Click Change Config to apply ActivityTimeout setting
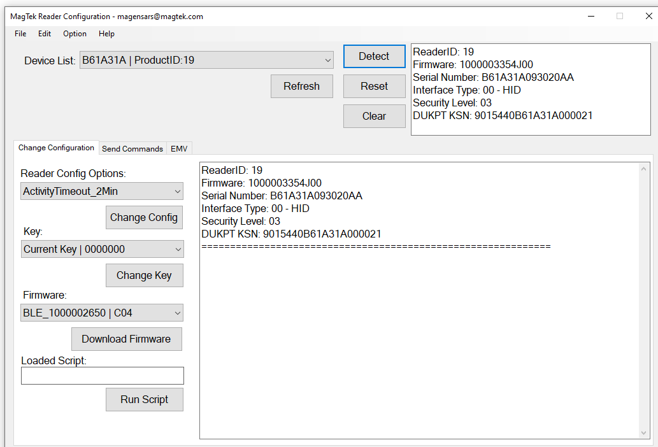 (144, 217)
